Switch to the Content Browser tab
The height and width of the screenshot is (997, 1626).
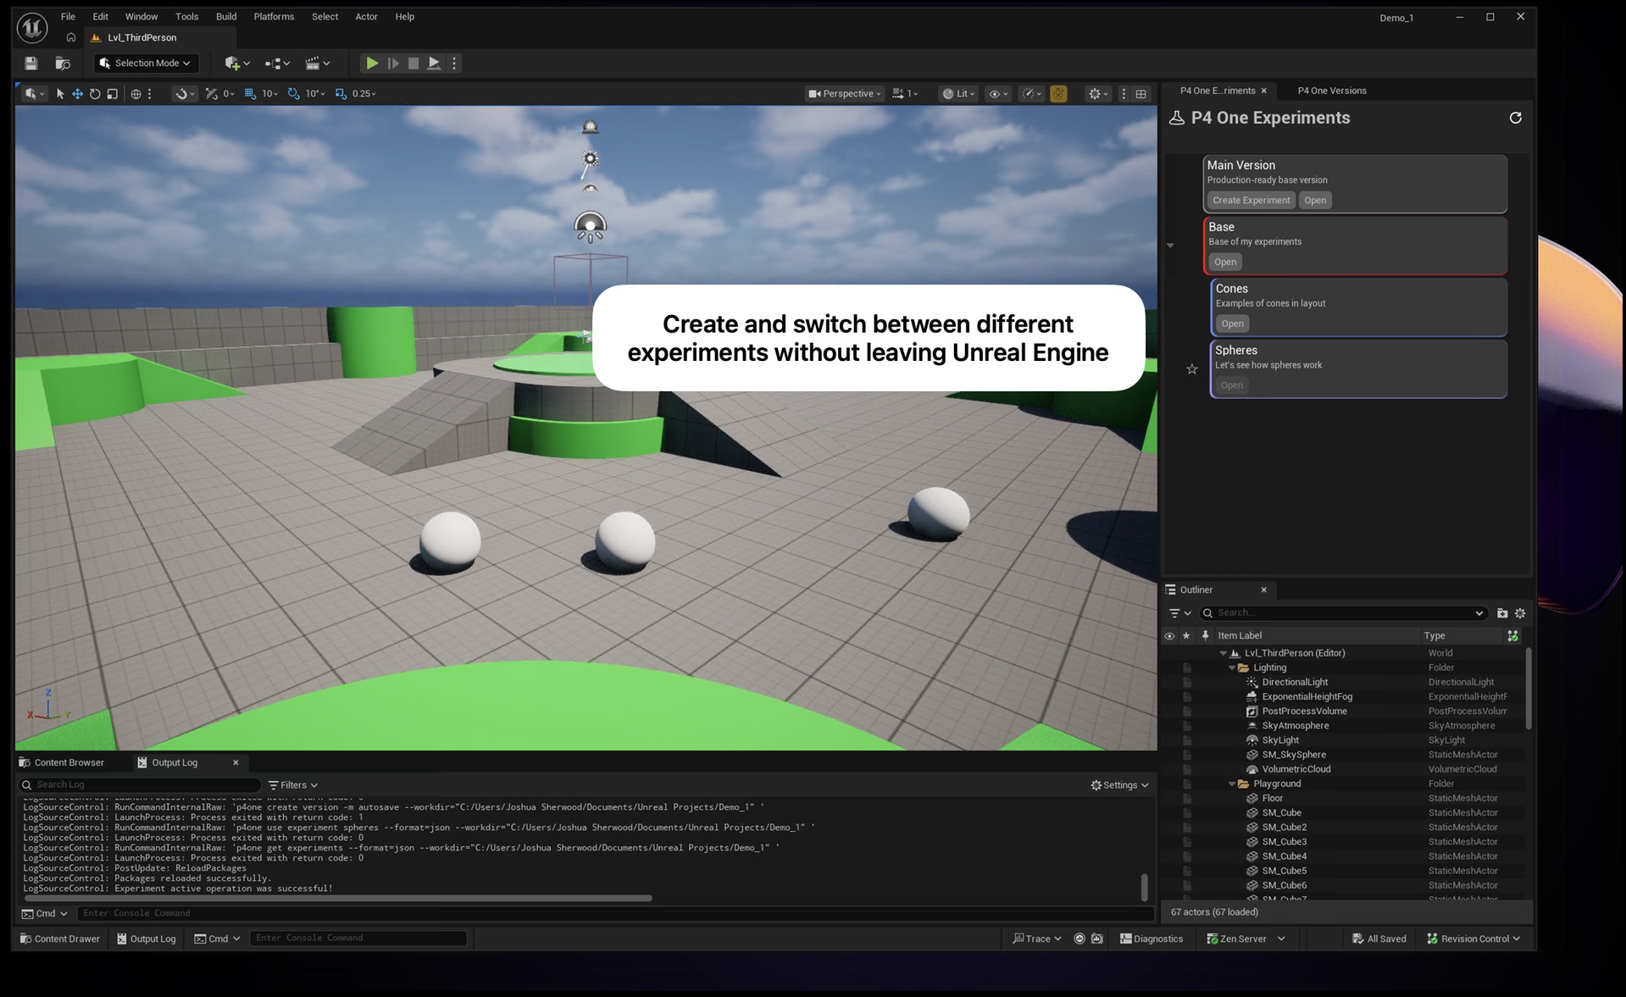tap(62, 762)
